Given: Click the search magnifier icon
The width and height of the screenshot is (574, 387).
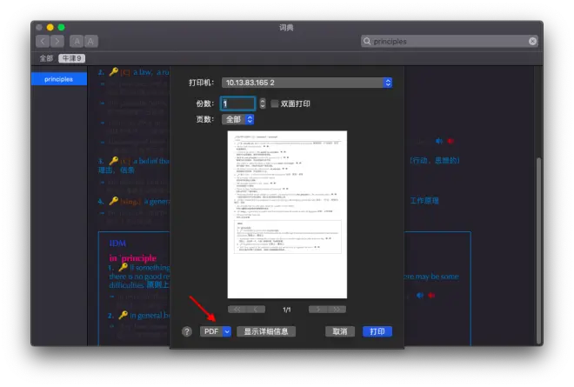Looking at the screenshot, I should (x=367, y=41).
